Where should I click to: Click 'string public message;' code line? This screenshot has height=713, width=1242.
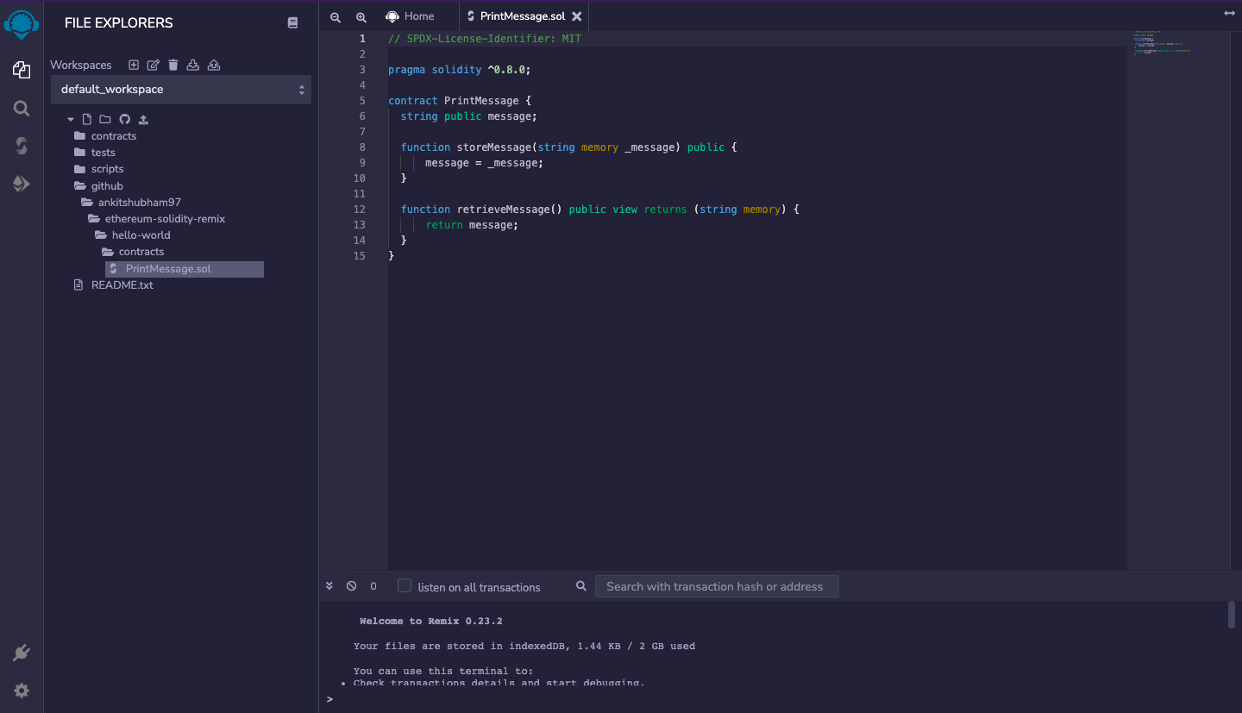469,116
